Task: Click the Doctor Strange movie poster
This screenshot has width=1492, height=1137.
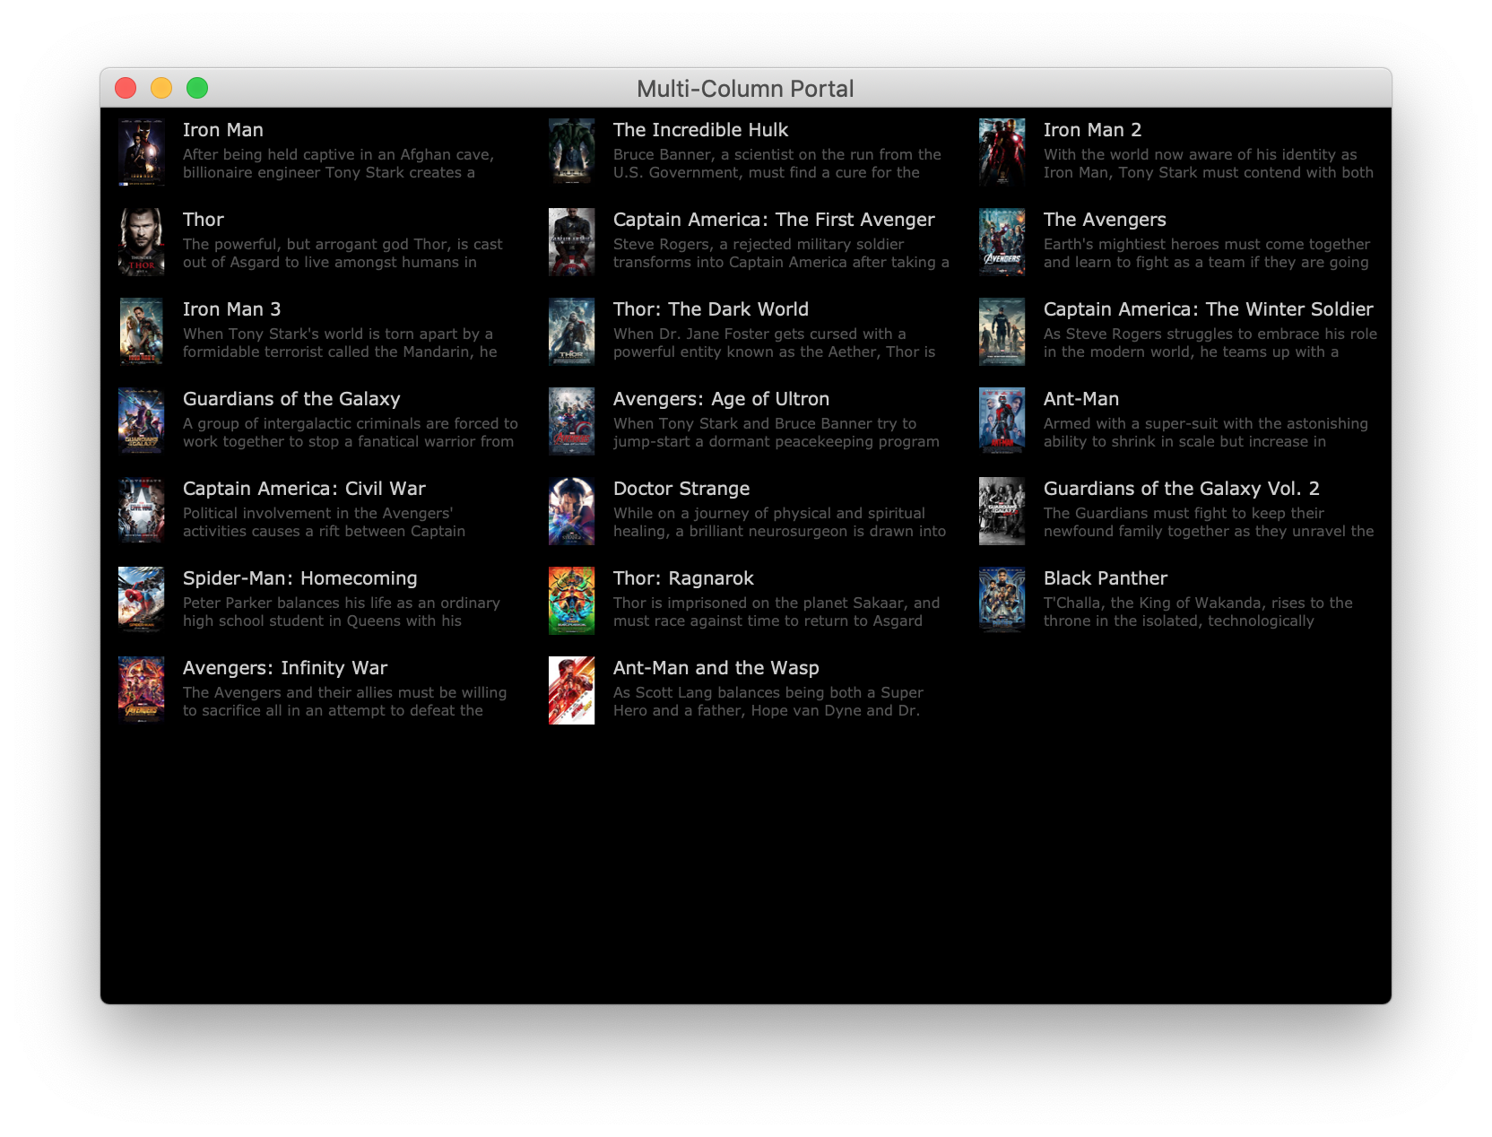Action: click(571, 511)
